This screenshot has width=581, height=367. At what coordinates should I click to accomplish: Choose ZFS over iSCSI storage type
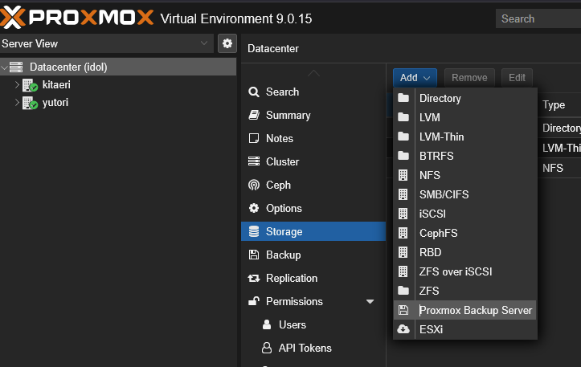[456, 271]
